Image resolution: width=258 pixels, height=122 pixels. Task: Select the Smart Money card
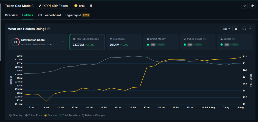pyautogui.click(x=161, y=42)
